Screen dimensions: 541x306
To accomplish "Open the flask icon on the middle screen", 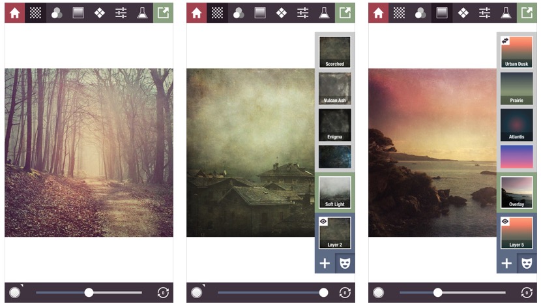I will pos(324,12).
